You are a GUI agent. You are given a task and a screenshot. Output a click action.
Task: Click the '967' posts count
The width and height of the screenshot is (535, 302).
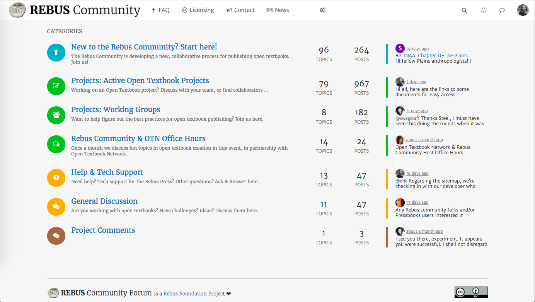pyautogui.click(x=361, y=84)
